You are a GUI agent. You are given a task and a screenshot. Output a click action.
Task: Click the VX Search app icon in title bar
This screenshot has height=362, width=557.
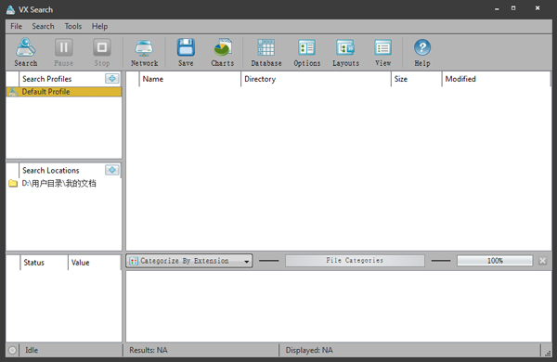coord(10,9)
